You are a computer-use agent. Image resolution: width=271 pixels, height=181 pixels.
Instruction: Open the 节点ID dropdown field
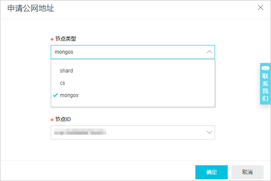pos(133,132)
